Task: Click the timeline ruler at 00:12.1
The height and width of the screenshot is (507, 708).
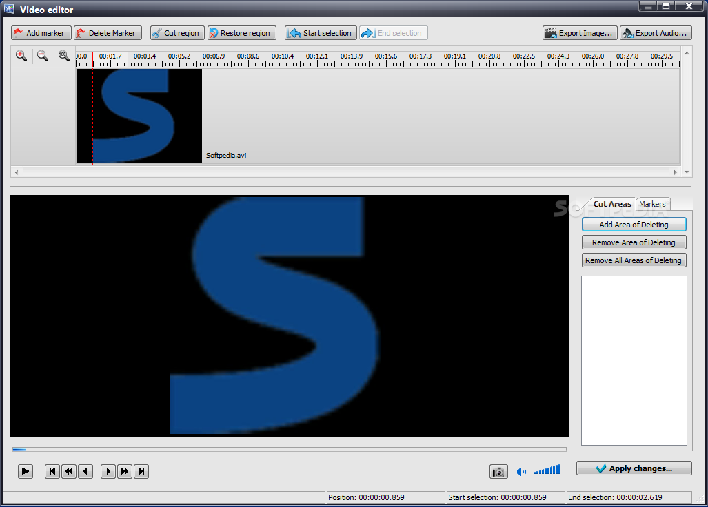Action: pos(317,56)
